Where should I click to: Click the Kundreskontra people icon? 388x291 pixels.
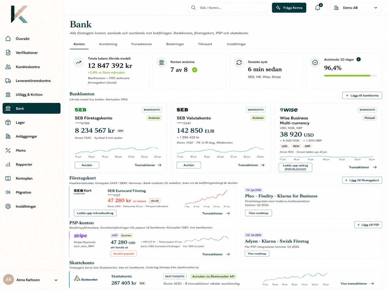click(x=8, y=67)
